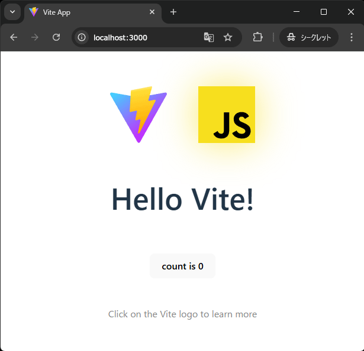The image size is (364, 351).
Task: Select the Vite App tab
Action: coord(93,12)
